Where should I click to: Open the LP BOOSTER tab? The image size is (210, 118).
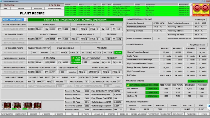coord(46,114)
